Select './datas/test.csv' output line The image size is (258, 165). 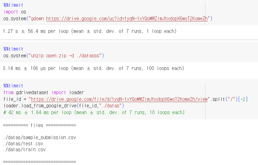click(x=23, y=144)
